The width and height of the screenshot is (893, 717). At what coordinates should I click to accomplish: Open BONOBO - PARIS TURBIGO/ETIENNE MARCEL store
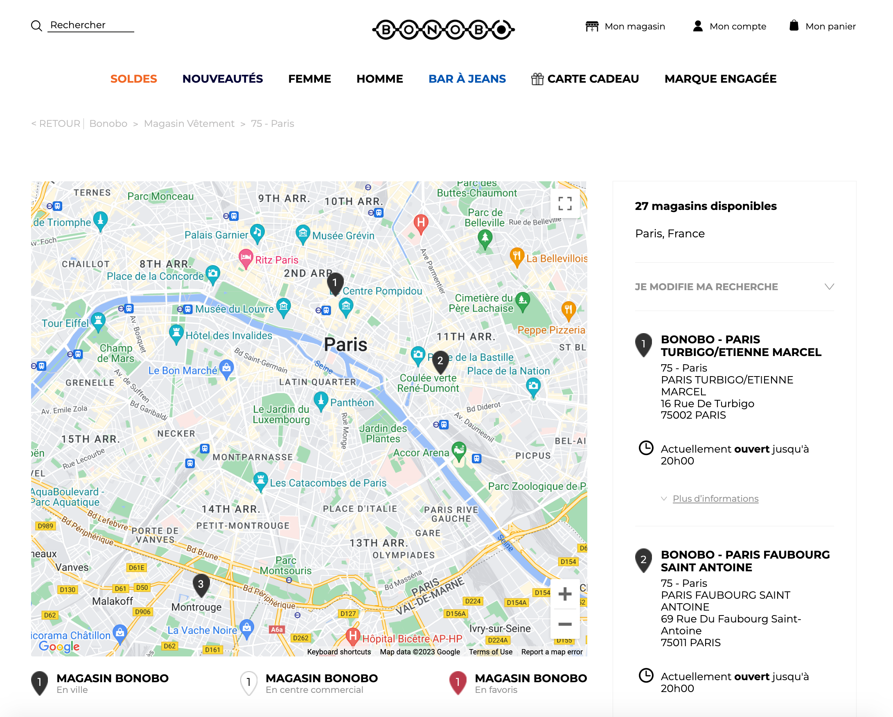(x=741, y=345)
